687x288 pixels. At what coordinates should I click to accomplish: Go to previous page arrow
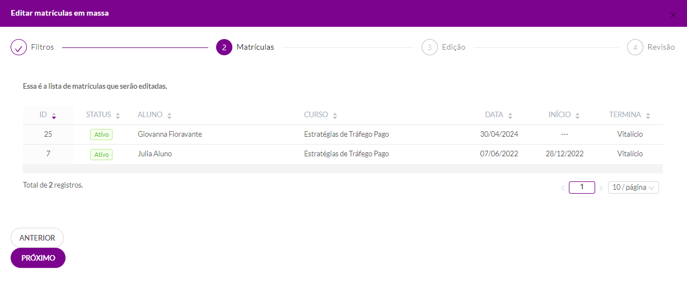pyautogui.click(x=563, y=188)
